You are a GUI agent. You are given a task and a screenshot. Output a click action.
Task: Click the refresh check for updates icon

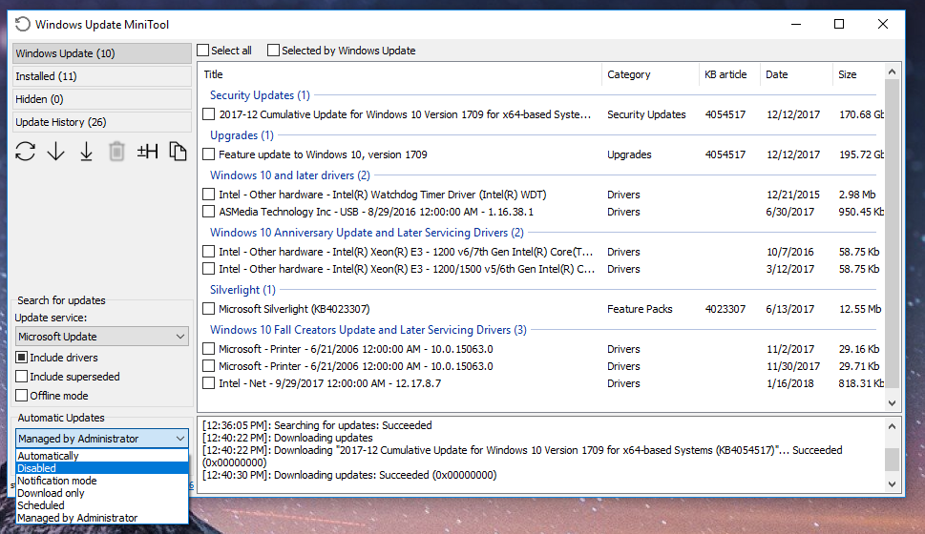(26, 152)
